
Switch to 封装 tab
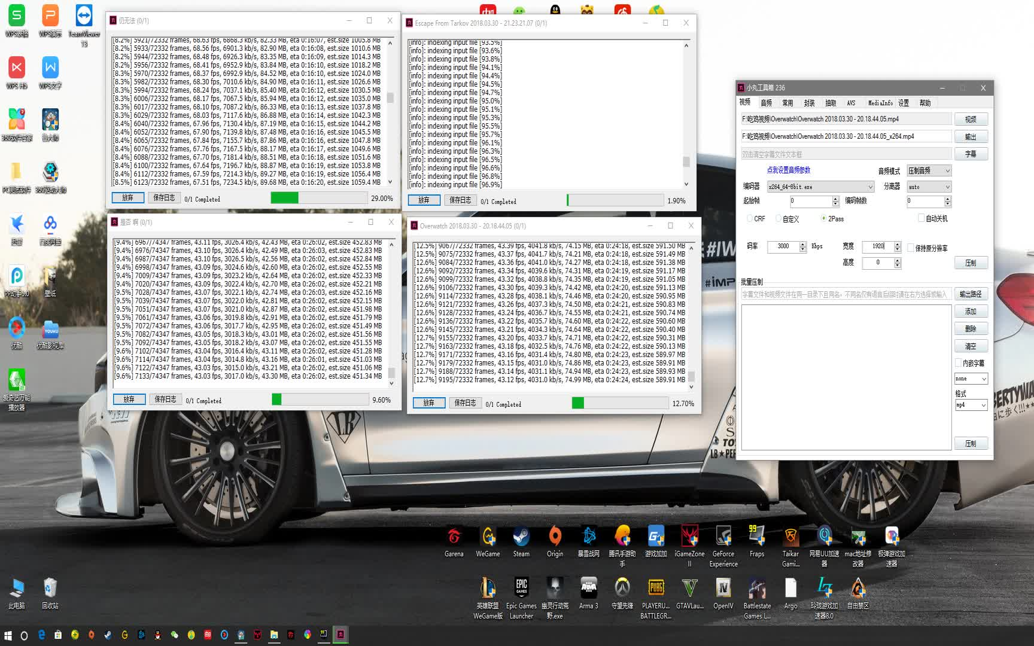[x=810, y=103]
